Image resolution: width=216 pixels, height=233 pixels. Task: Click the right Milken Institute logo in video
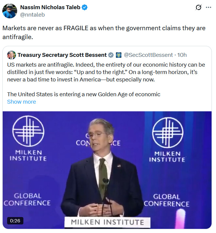pos(167,139)
